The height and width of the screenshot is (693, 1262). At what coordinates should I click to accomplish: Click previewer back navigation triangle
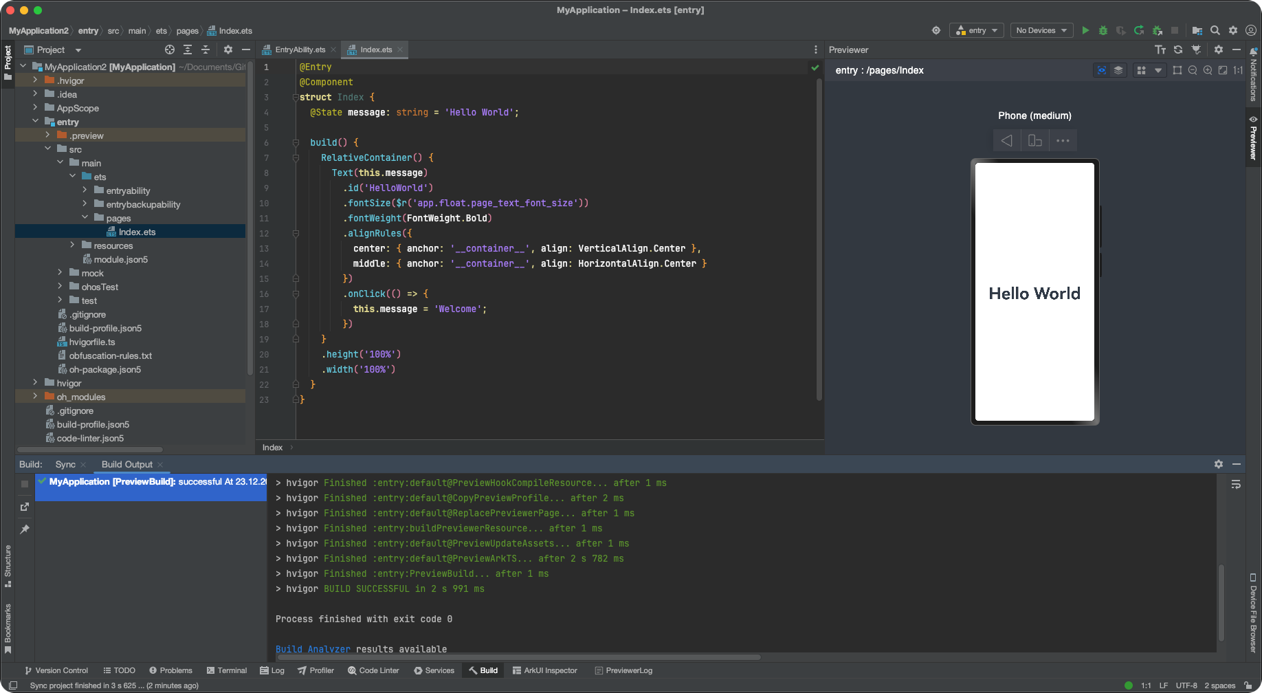tap(1006, 140)
